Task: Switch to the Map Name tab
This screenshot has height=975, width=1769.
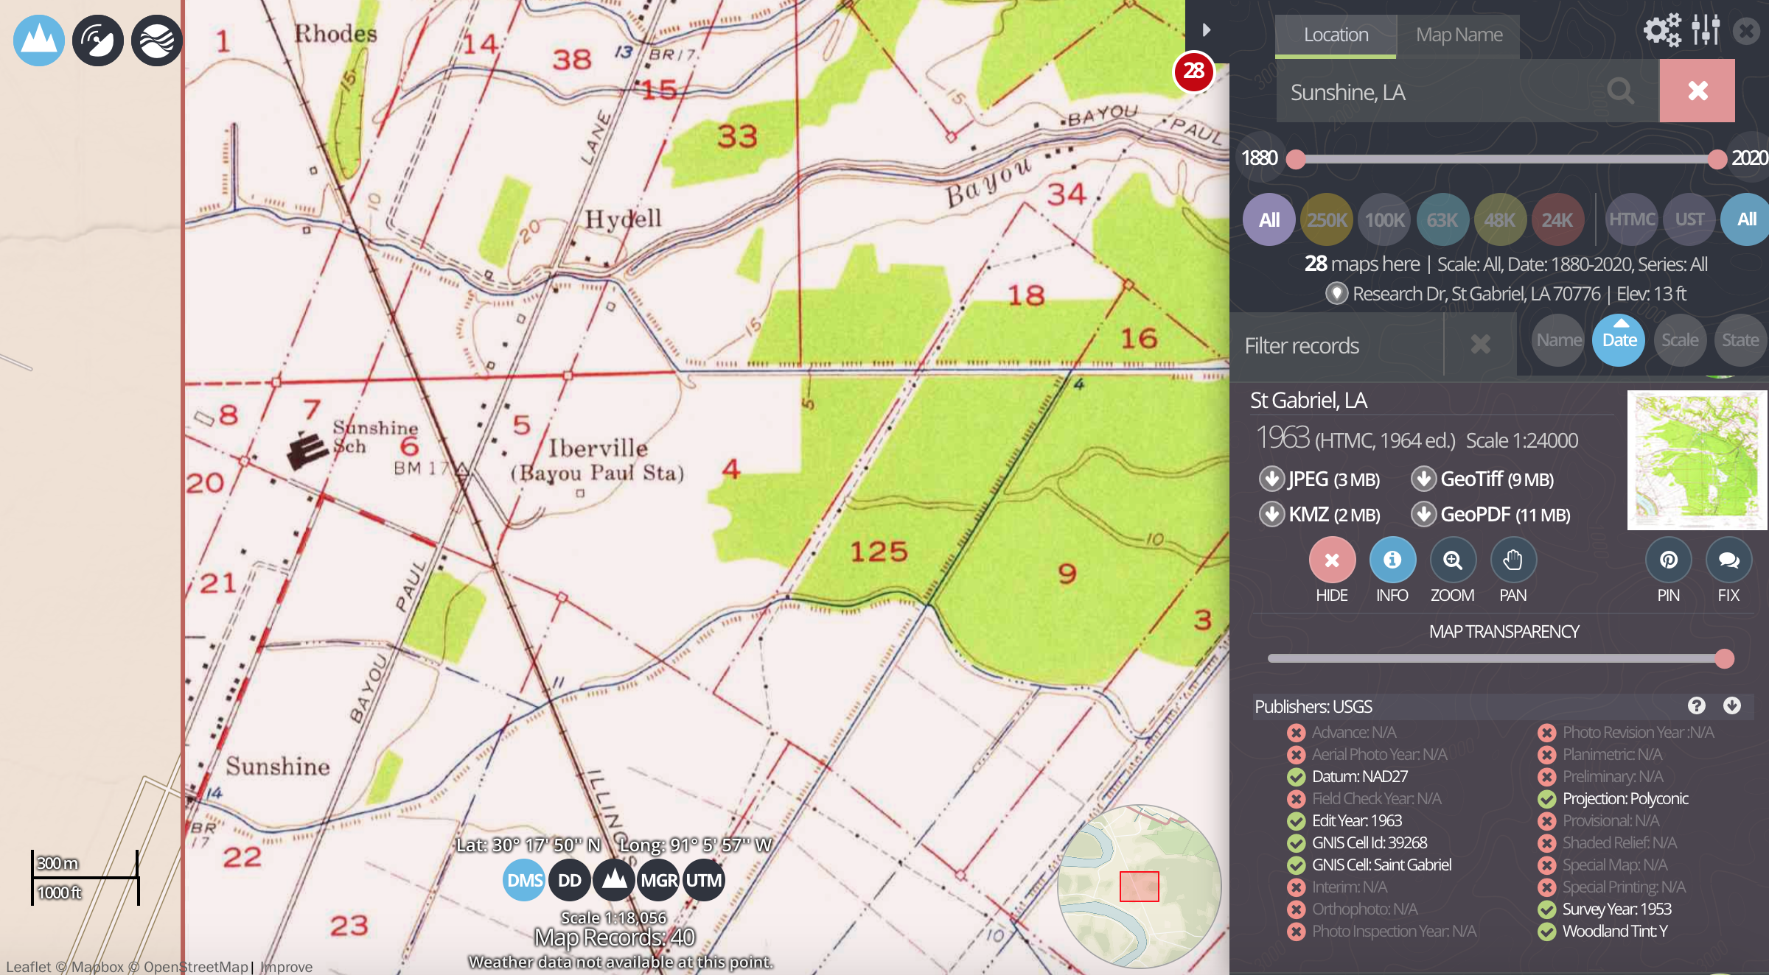Action: (1459, 35)
